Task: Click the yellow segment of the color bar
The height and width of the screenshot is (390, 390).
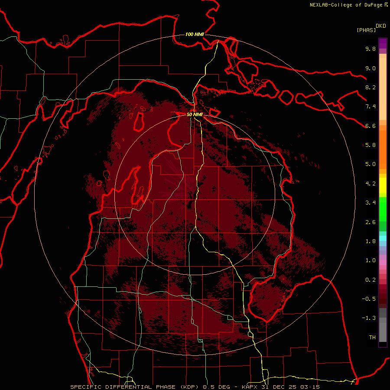Action: 383,185
